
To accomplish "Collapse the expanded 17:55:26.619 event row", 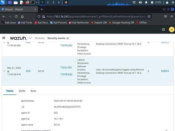I will tap(4, 71).
